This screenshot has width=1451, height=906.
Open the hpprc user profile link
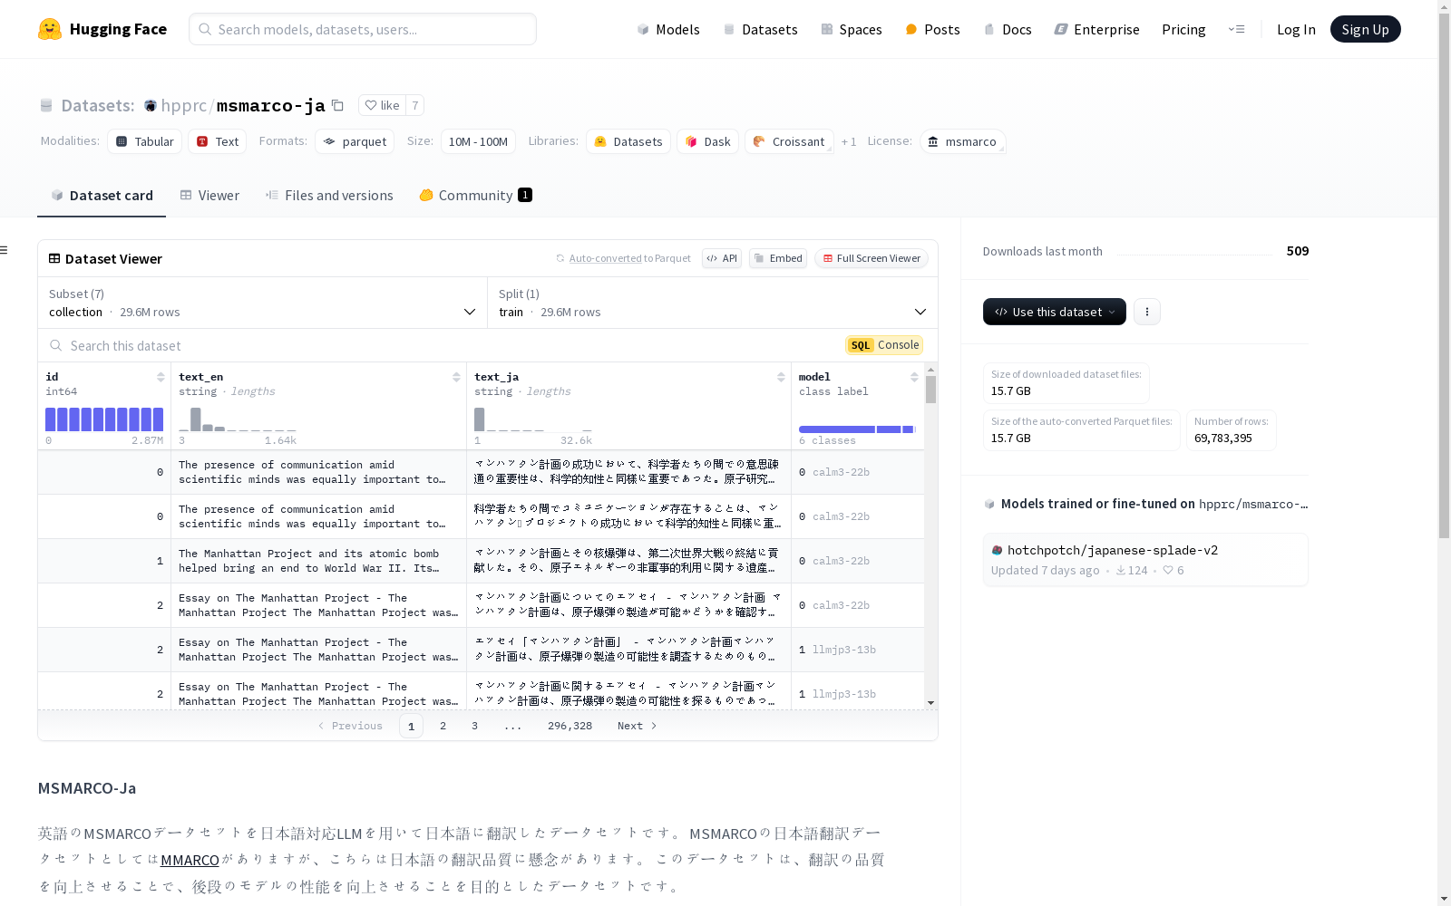[184, 106]
